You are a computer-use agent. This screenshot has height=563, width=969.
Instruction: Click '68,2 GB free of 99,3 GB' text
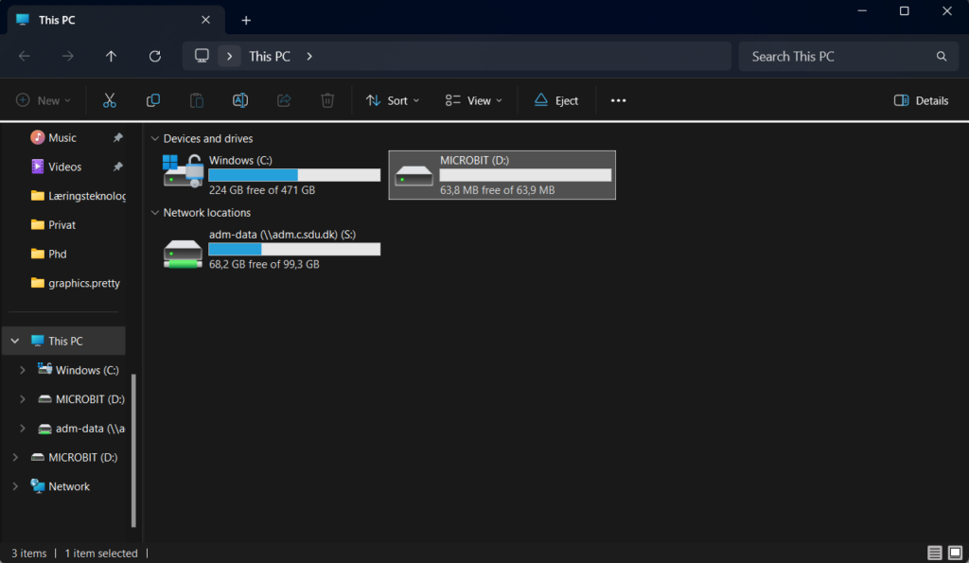[264, 265]
